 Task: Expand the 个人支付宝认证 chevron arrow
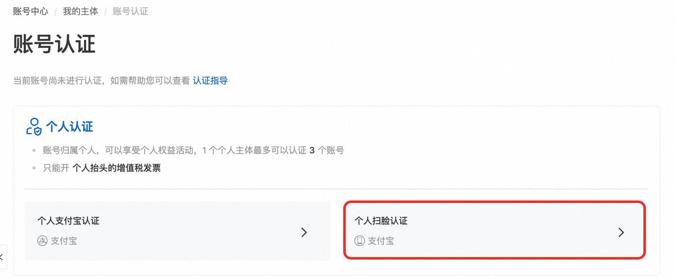(x=304, y=232)
